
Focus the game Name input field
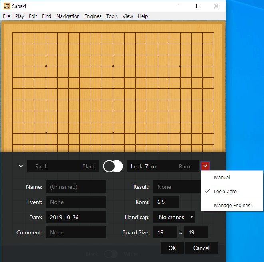pyautogui.click(x=76, y=187)
